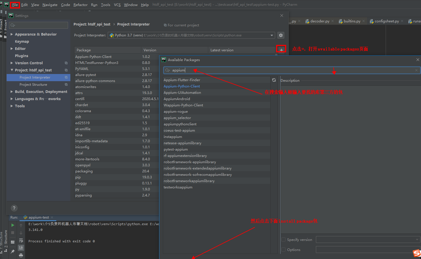Toggle Scroll to End in Run console

(x=21, y=248)
